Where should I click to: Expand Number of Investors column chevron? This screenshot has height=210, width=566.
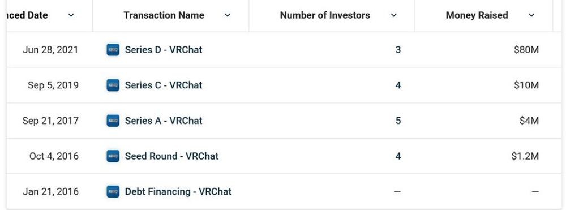pyautogui.click(x=394, y=15)
